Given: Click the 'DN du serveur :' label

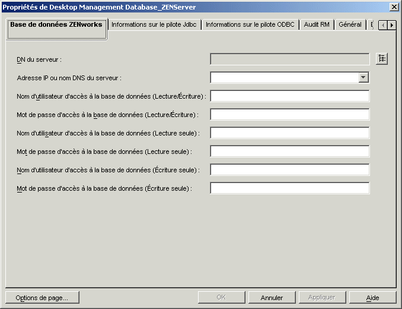Looking at the screenshot, I should click(x=39, y=59).
